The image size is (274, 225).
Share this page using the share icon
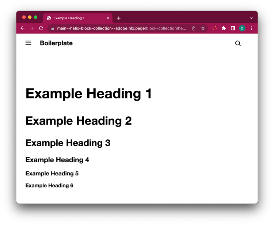[194, 28]
